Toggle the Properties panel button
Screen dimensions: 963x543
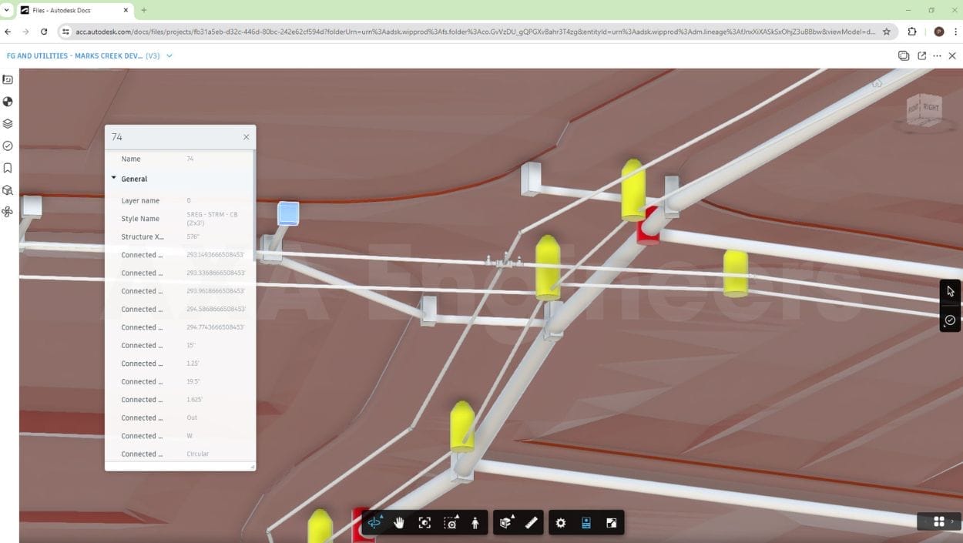coord(586,523)
